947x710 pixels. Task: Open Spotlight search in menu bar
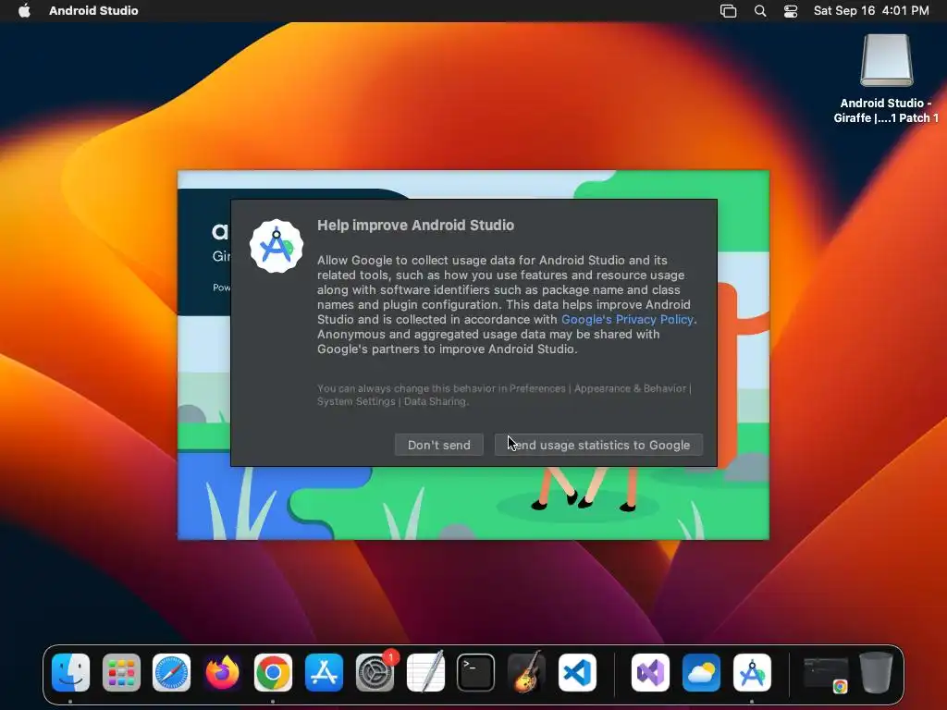760,11
